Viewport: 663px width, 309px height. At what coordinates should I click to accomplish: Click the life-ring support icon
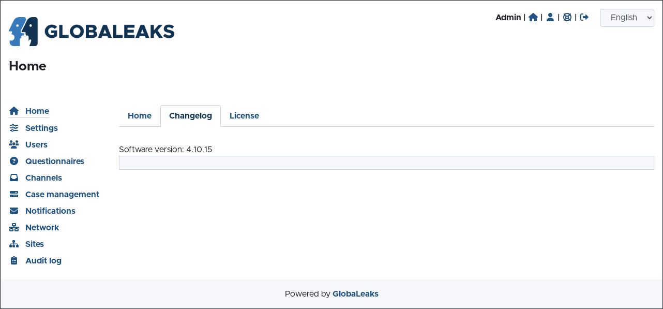click(567, 17)
